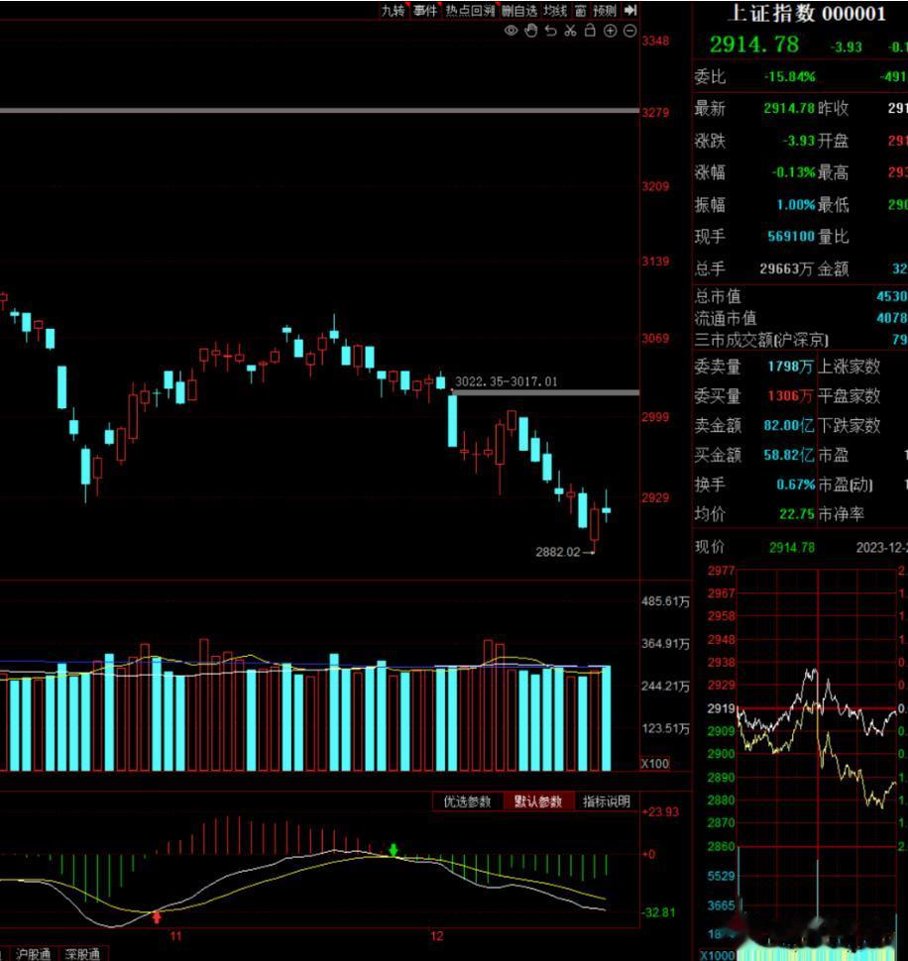Zoom out with the minus circle icon
Screen dimensions: 908x961
[629, 31]
